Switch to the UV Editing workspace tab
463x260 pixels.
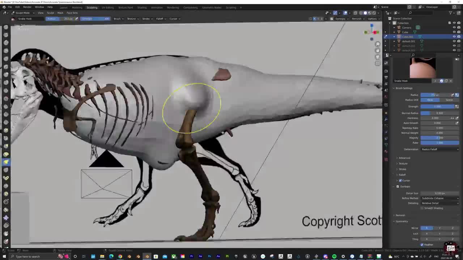coord(107,7)
